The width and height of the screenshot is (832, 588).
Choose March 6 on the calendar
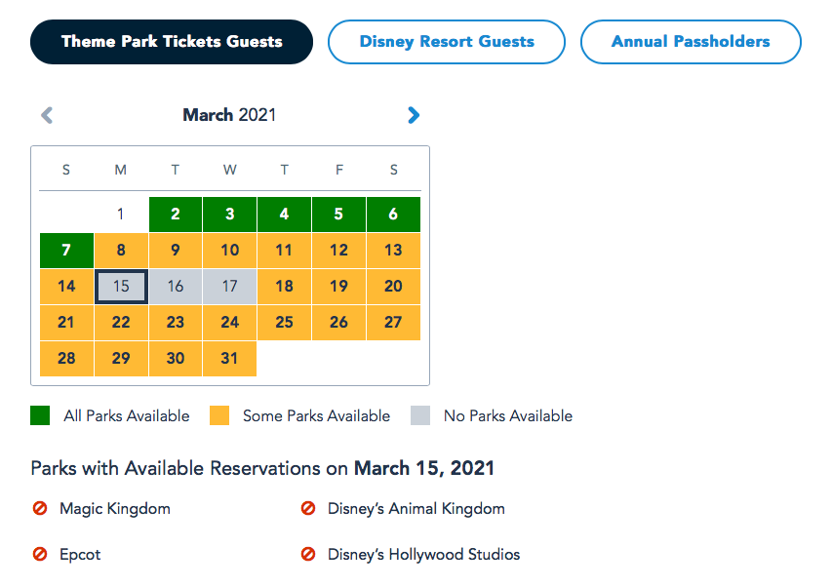pos(393,215)
